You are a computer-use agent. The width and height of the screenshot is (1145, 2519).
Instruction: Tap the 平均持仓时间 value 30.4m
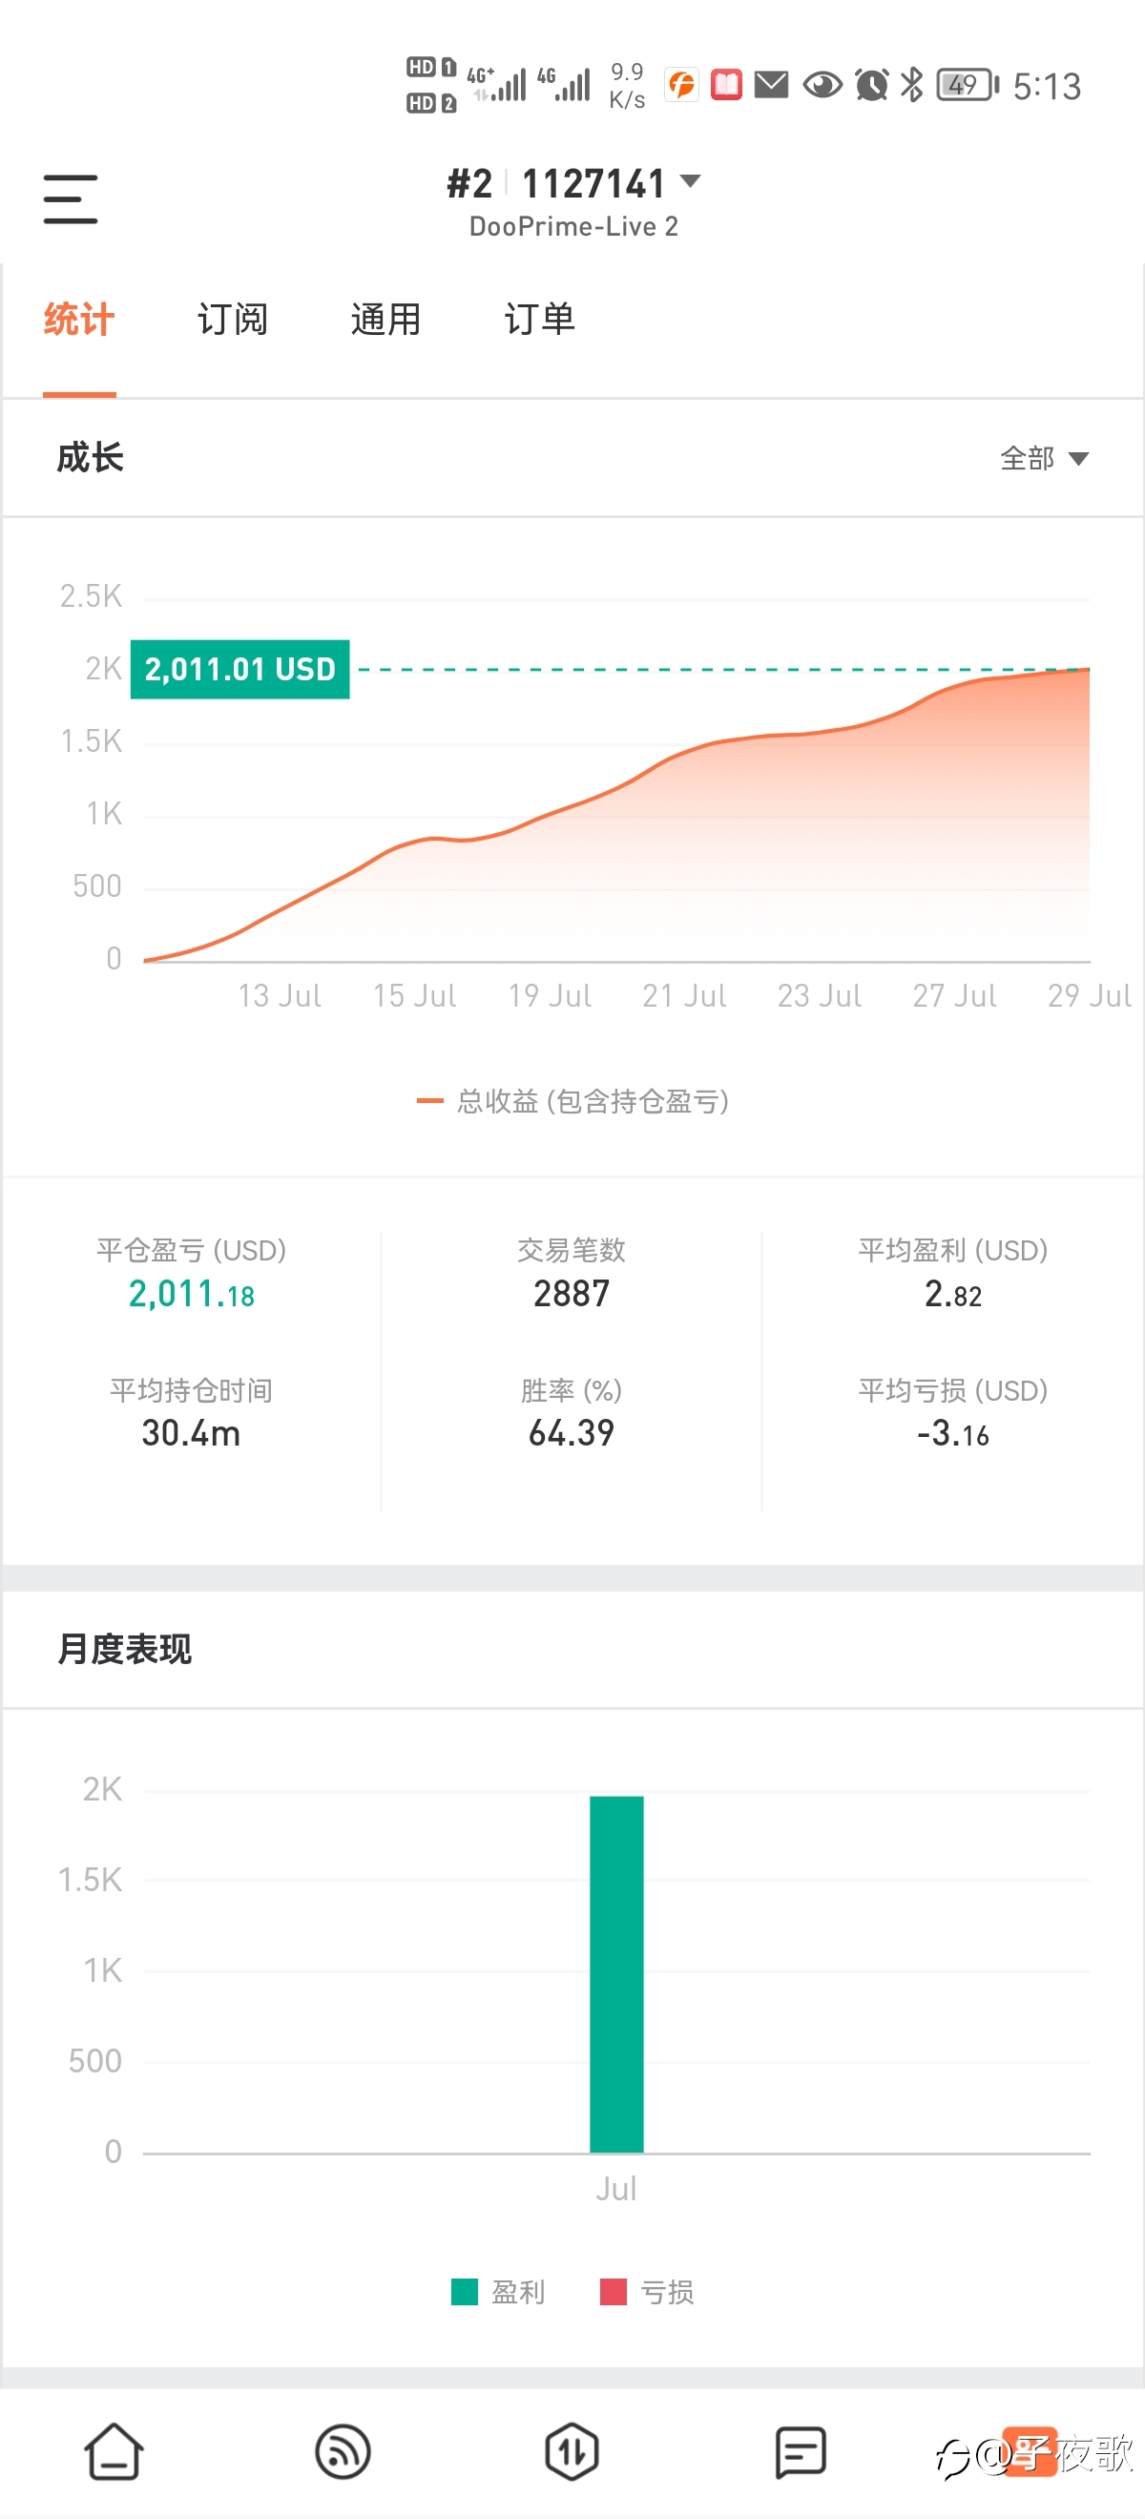pos(192,1433)
